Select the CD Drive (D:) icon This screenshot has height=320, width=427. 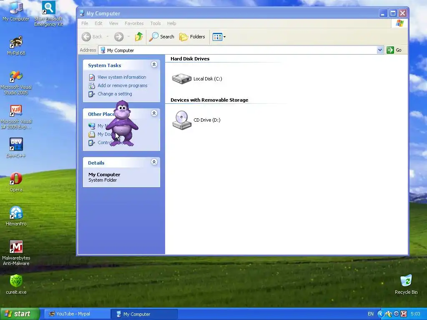[196, 120]
